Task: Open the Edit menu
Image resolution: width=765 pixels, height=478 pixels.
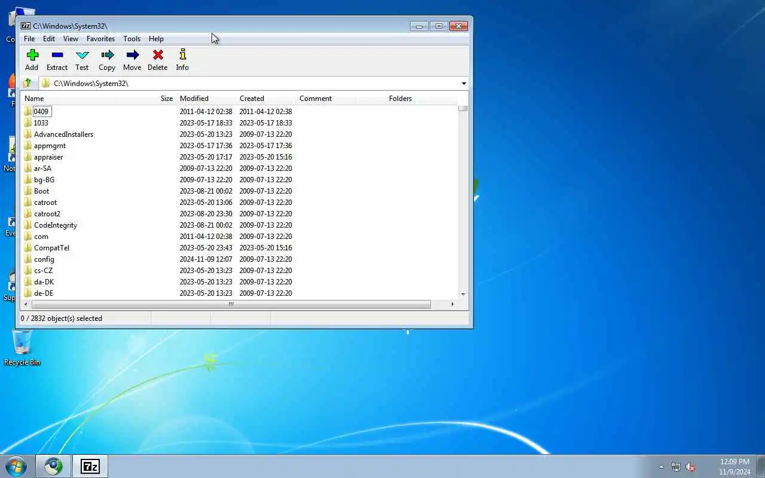Action: (49, 39)
